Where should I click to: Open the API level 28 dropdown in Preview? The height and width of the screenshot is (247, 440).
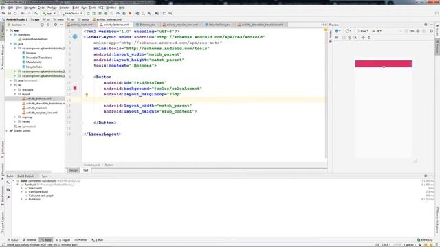pyautogui.click(x=377, y=31)
